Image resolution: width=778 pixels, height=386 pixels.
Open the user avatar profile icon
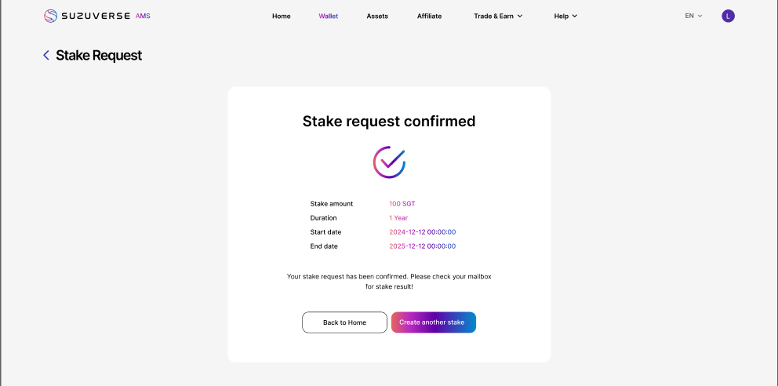728,16
